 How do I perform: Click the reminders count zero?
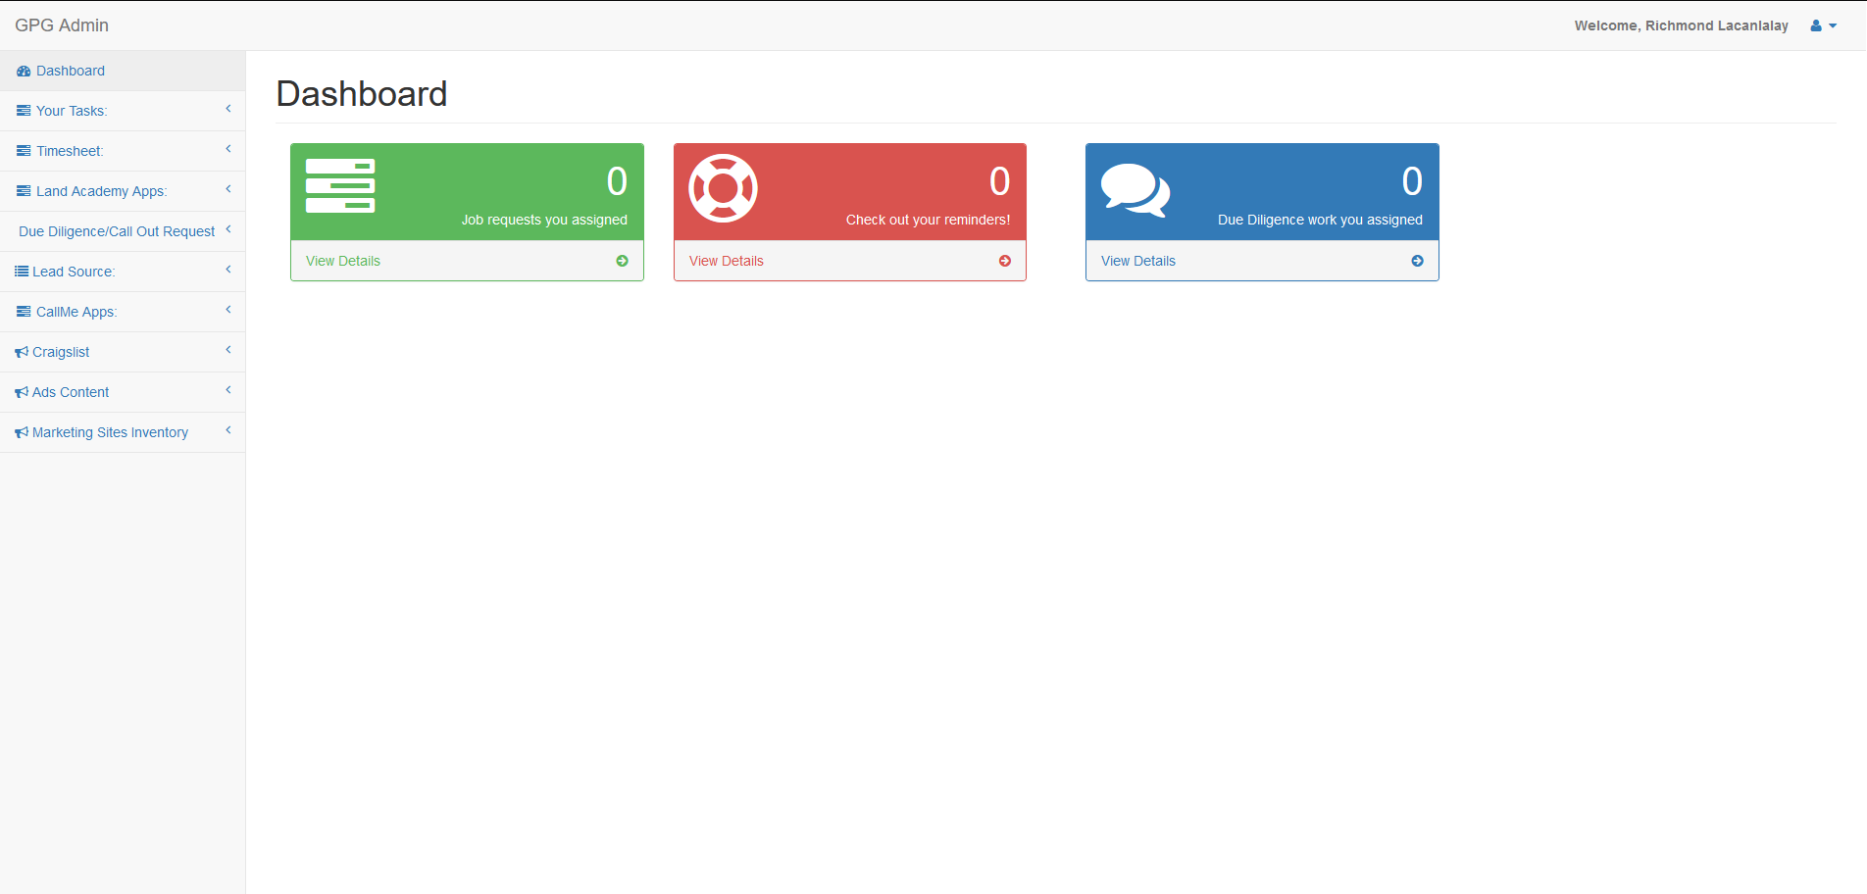[999, 181]
